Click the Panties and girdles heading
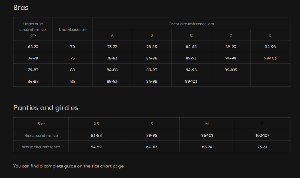 coord(46,107)
